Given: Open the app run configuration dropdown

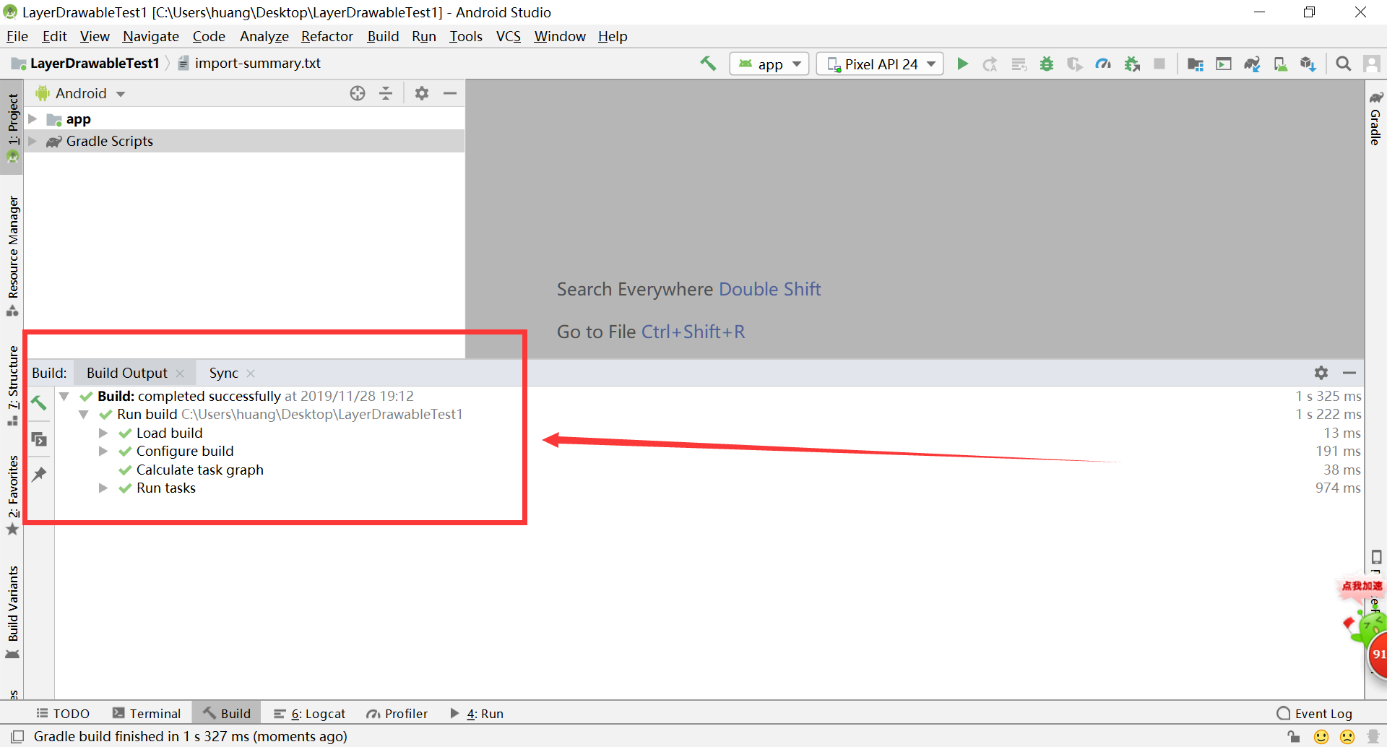Looking at the screenshot, I should 769,64.
